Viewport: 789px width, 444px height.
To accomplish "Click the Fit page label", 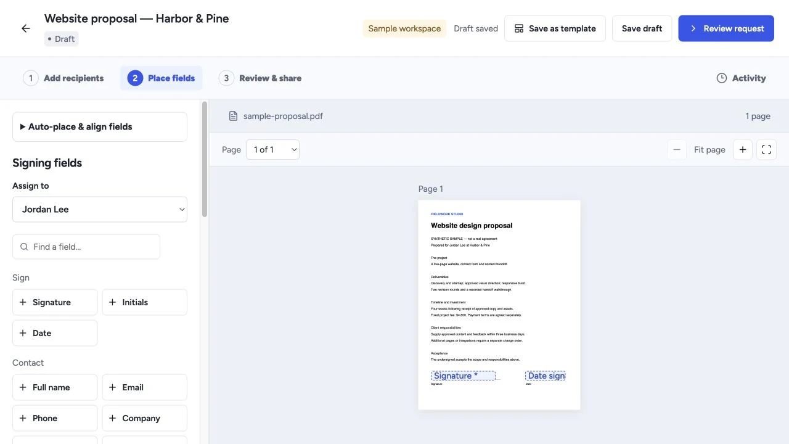I will point(709,150).
